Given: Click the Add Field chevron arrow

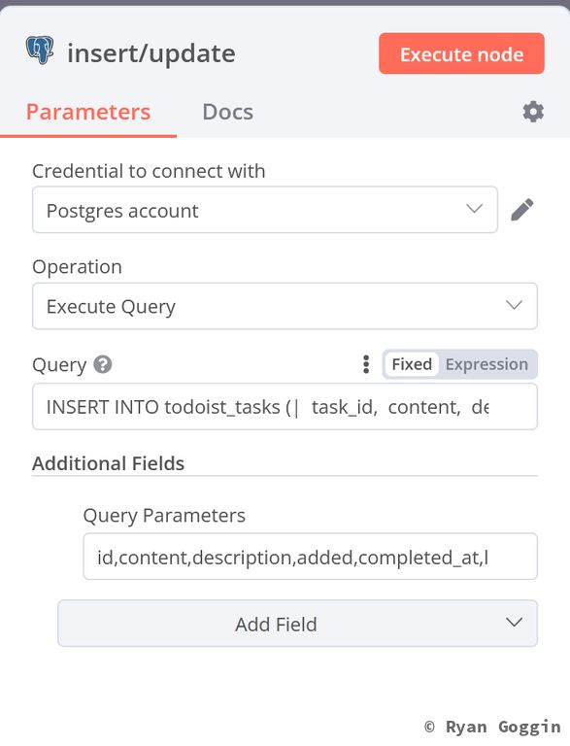Looking at the screenshot, I should (x=514, y=623).
